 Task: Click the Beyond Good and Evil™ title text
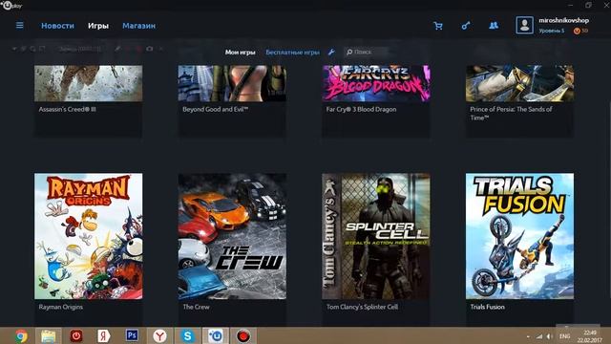click(215, 110)
